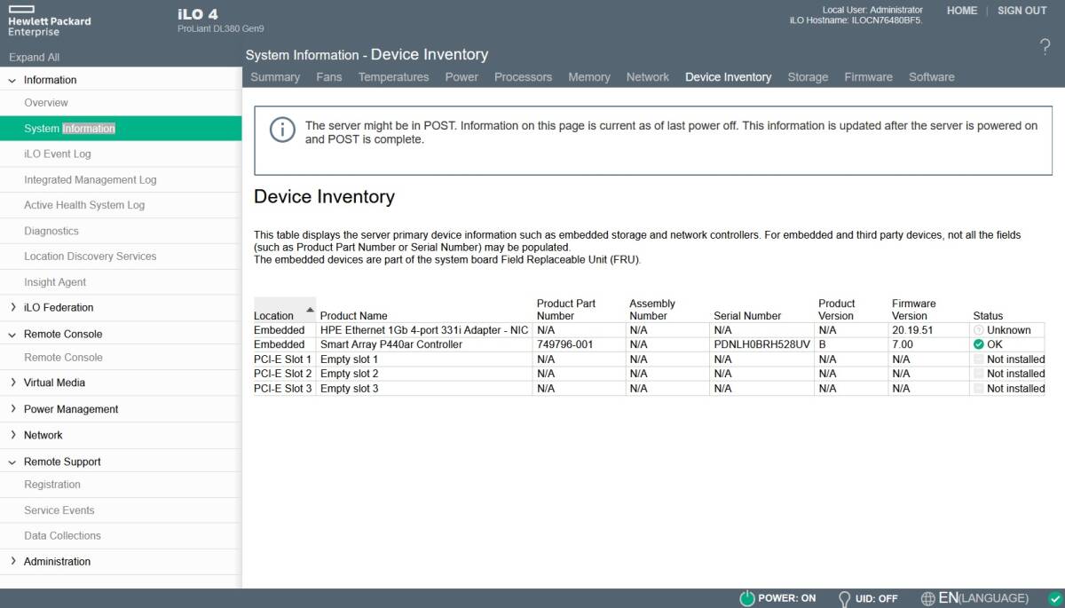Open the help question mark icon
The height and width of the screenshot is (608, 1065).
tap(1045, 48)
